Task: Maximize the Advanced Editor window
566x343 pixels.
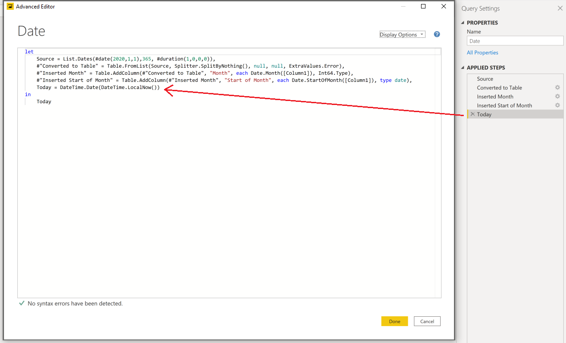Action: point(423,6)
